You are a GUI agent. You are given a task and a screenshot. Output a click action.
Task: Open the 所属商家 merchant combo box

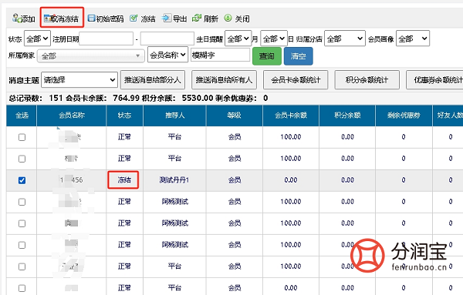[91, 55]
